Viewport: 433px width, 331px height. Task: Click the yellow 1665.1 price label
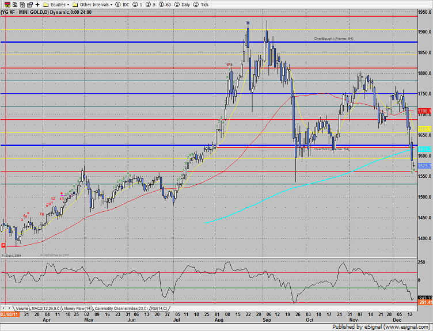pyautogui.click(x=424, y=129)
